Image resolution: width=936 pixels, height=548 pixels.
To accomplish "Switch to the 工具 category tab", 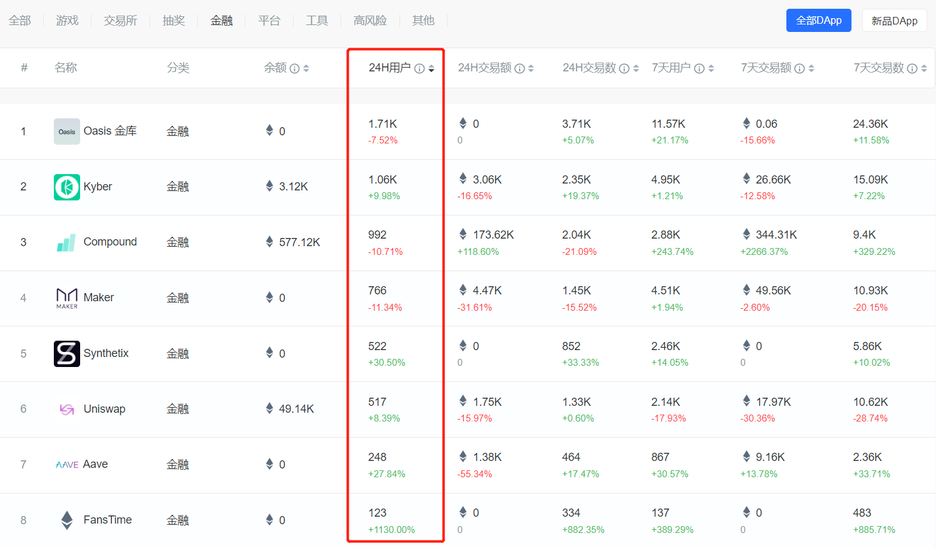I will (317, 21).
